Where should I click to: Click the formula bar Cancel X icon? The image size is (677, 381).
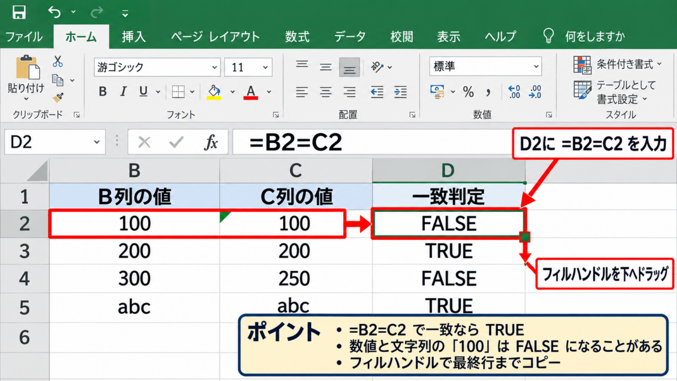[x=144, y=142]
